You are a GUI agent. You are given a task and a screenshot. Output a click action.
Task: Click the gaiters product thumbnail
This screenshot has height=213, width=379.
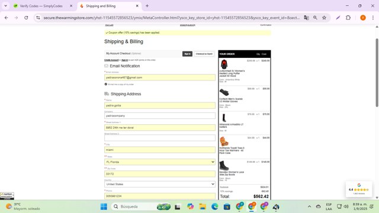(224, 118)
